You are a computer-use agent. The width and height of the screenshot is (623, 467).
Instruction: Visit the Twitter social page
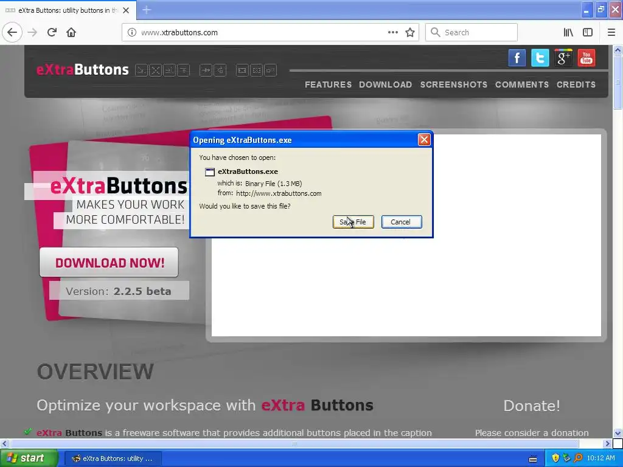click(540, 58)
